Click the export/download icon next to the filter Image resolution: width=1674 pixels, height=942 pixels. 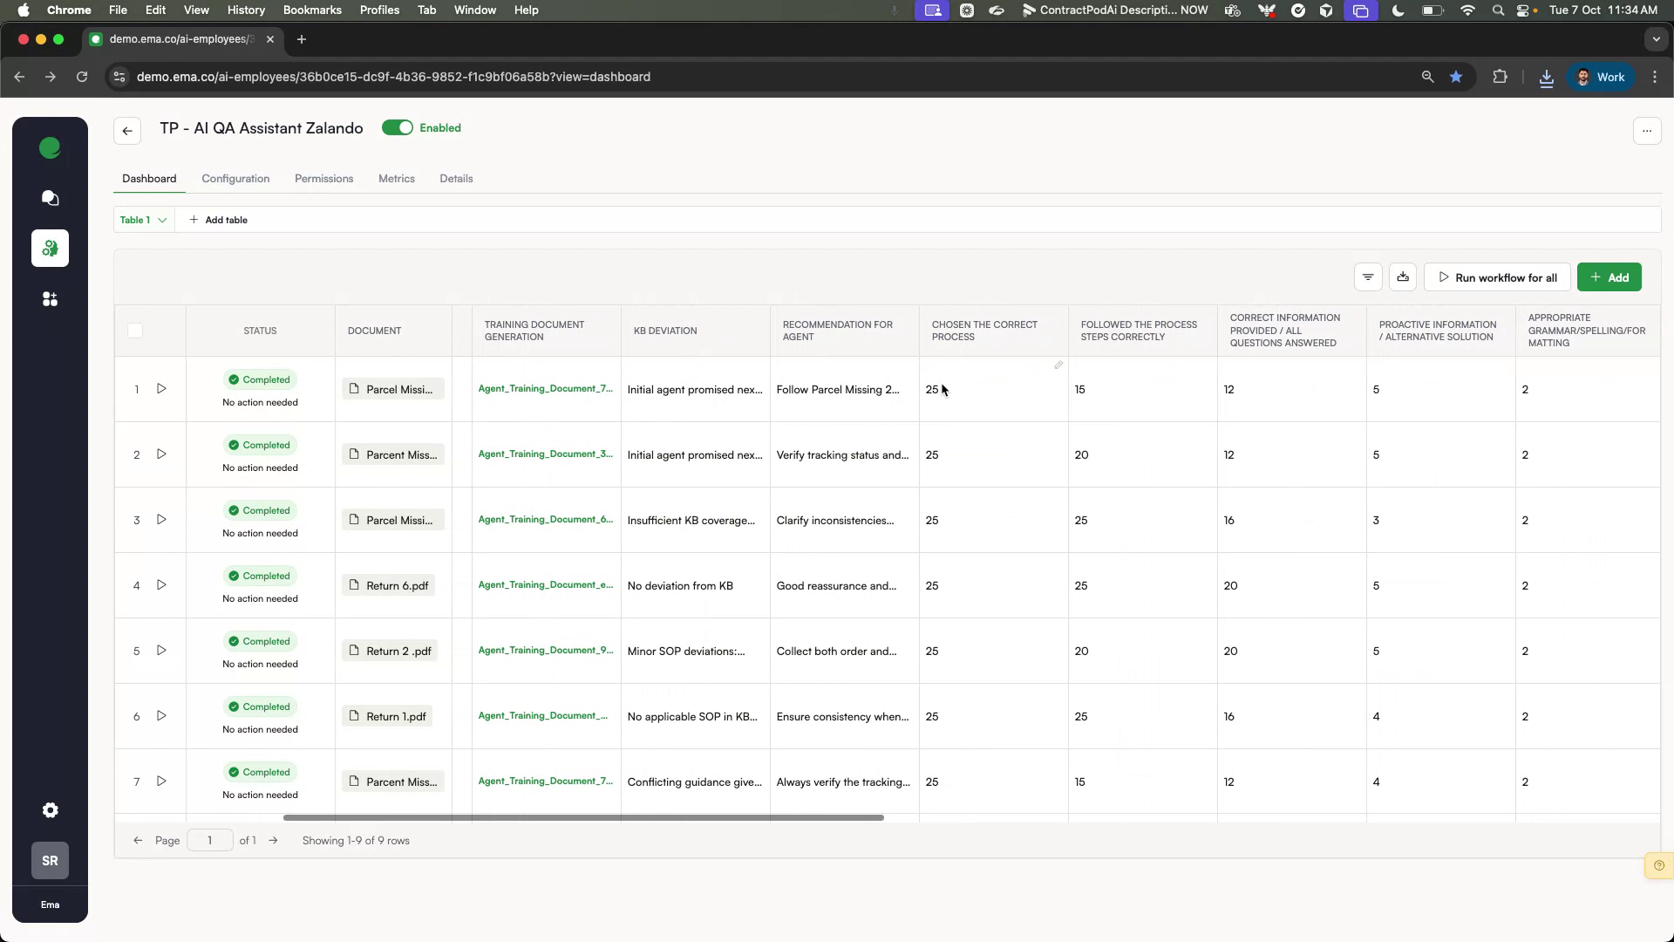point(1403,276)
